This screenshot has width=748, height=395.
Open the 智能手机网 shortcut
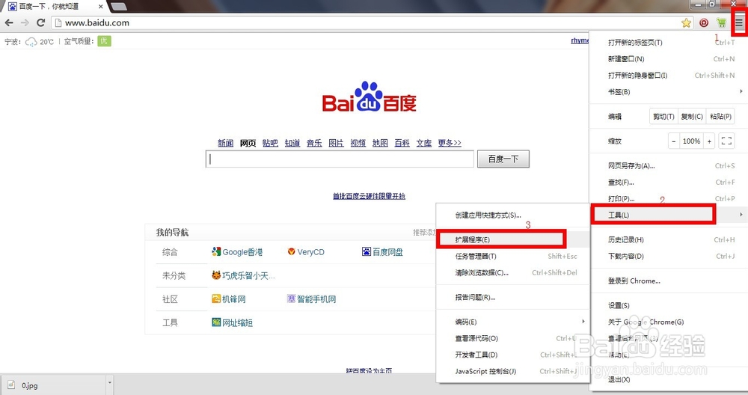click(x=311, y=299)
